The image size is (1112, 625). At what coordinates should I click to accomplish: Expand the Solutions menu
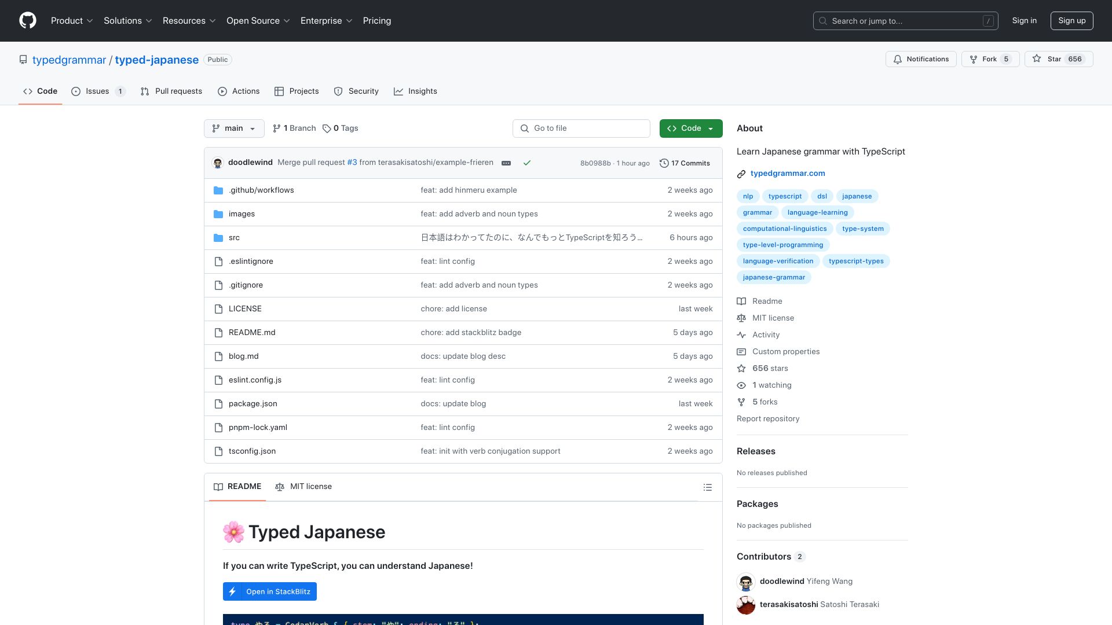[x=128, y=21]
